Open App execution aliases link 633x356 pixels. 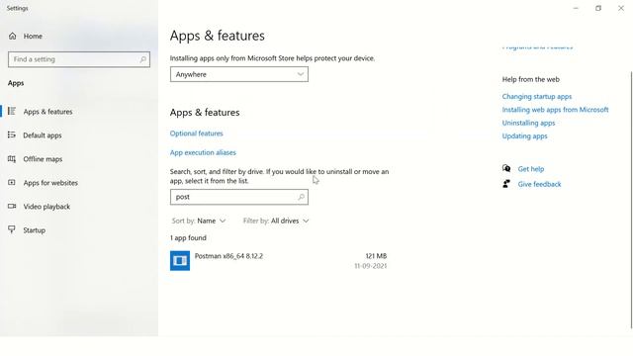point(203,152)
